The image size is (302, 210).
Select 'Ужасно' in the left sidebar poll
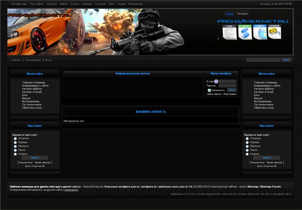click(x=15, y=154)
